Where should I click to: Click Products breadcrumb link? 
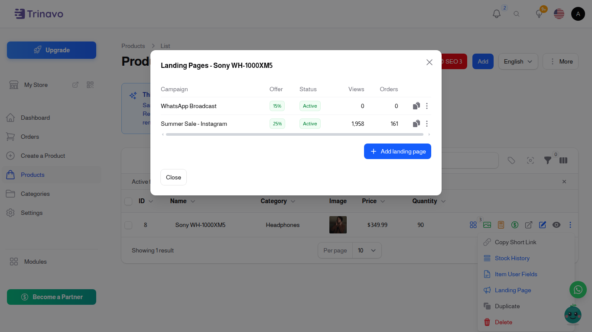pyautogui.click(x=133, y=46)
